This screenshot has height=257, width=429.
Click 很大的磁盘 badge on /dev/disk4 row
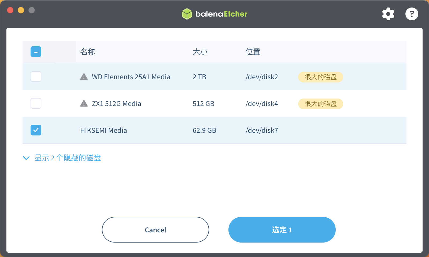tap(321, 104)
